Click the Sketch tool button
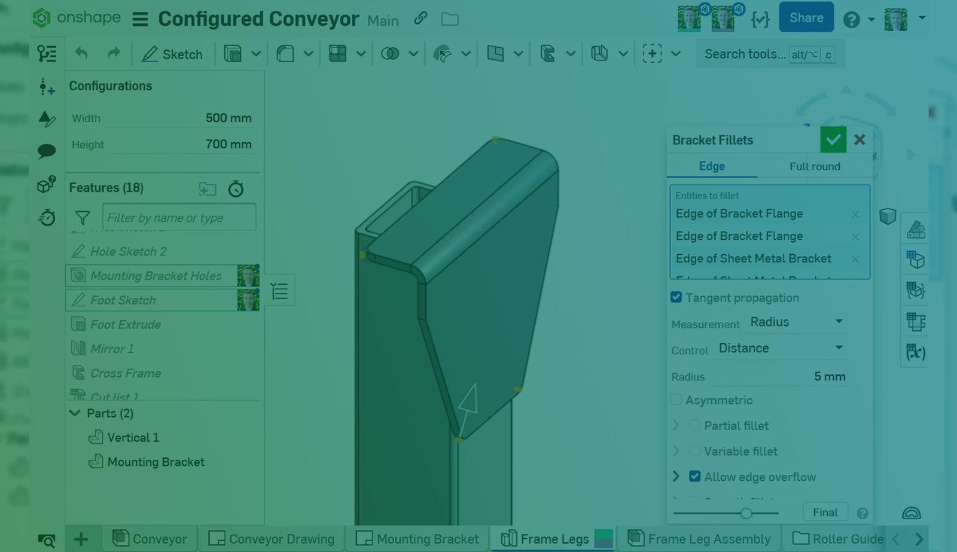Screen dimensions: 957x552 point(172,54)
